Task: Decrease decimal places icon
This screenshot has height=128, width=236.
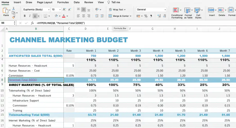Action: 164,16
